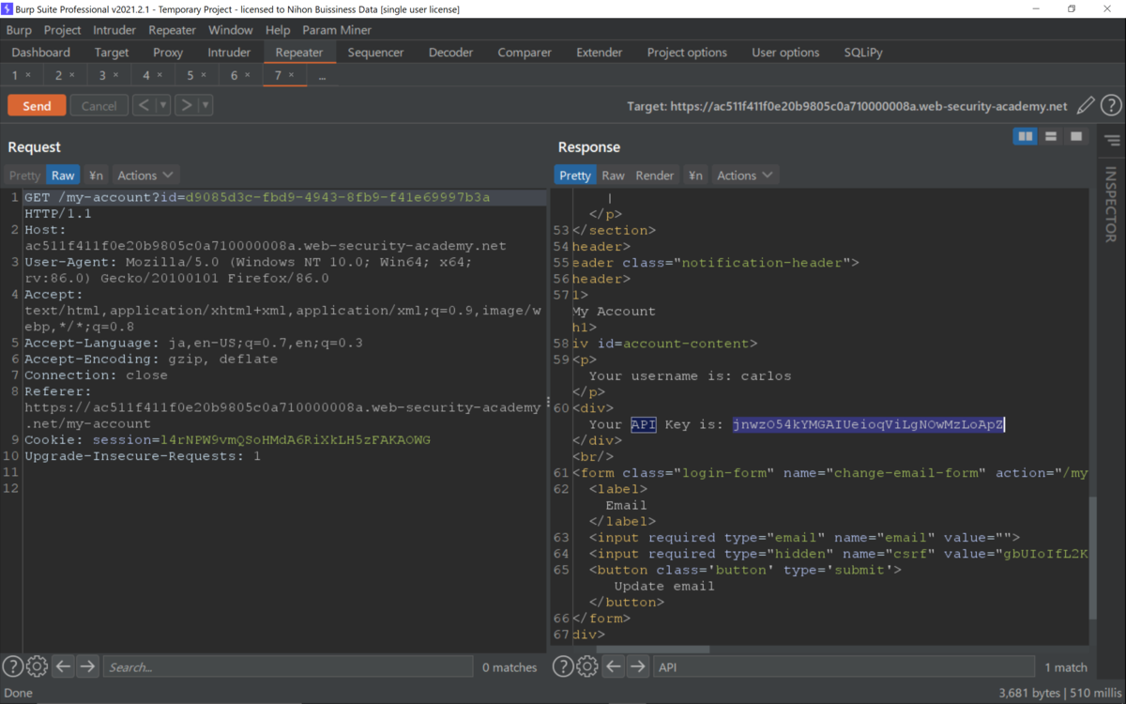Open Response Actions dropdown
1126x704 pixels.
(745, 176)
